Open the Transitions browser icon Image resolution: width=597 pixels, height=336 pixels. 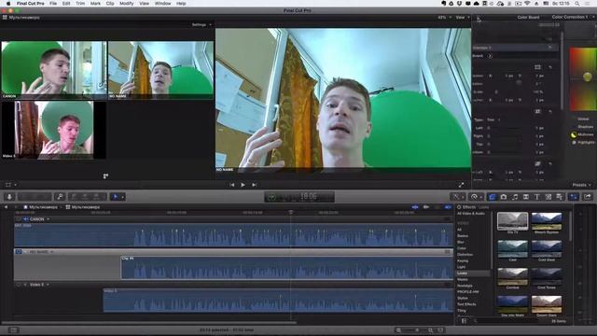tap(526, 197)
